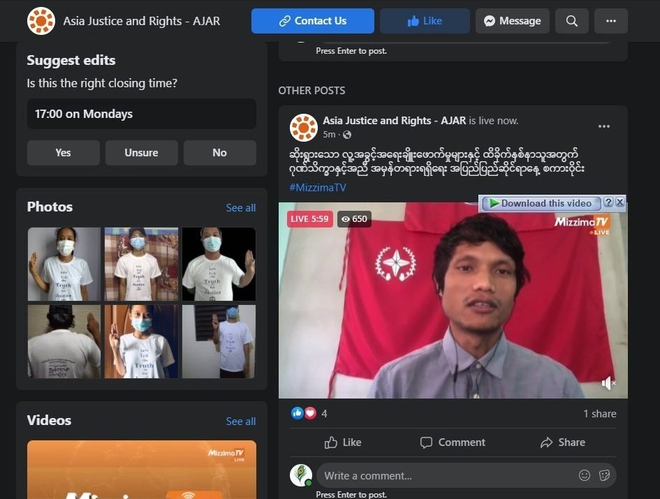Open the sticker picker in comment box
660x499 pixels.
tap(604, 475)
